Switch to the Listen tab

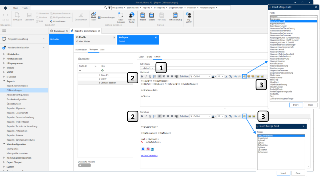pyautogui.click(x=141, y=57)
